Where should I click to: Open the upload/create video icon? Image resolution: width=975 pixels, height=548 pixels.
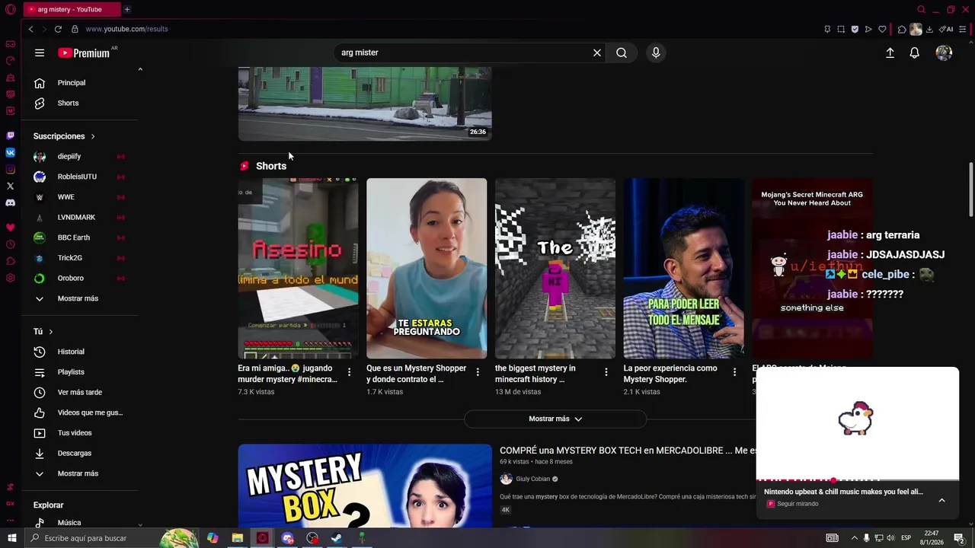890,53
